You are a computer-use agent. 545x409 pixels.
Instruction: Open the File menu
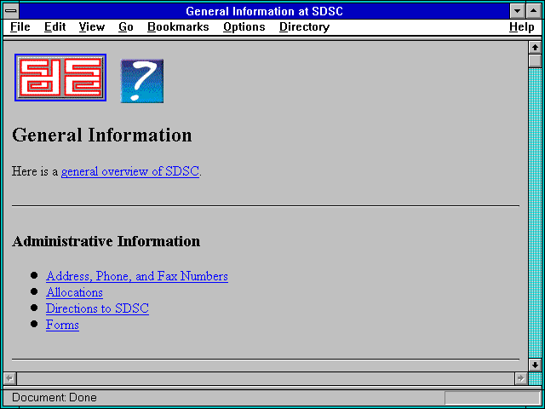coord(20,26)
